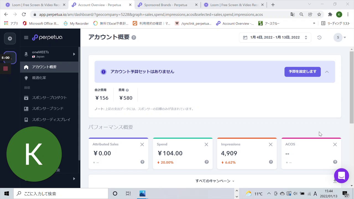The width and height of the screenshot is (354, 199).
Task: Click the Loom add button in side panel
Action: tap(10, 38)
